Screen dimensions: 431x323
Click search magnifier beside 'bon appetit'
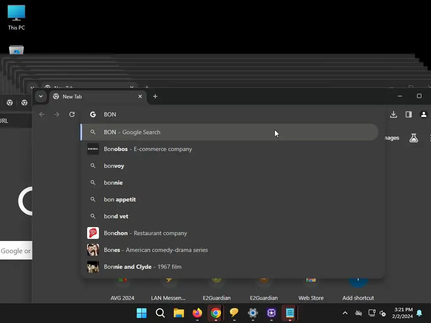click(x=93, y=199)
